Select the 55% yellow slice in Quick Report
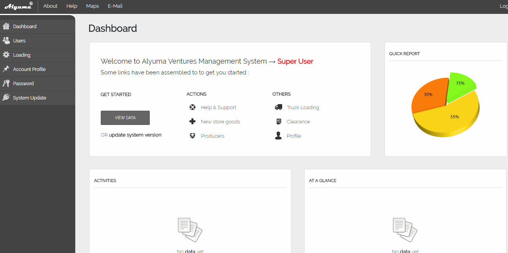Image resolution: width=508 pixels, height=253 pixels. click(456, 116)
